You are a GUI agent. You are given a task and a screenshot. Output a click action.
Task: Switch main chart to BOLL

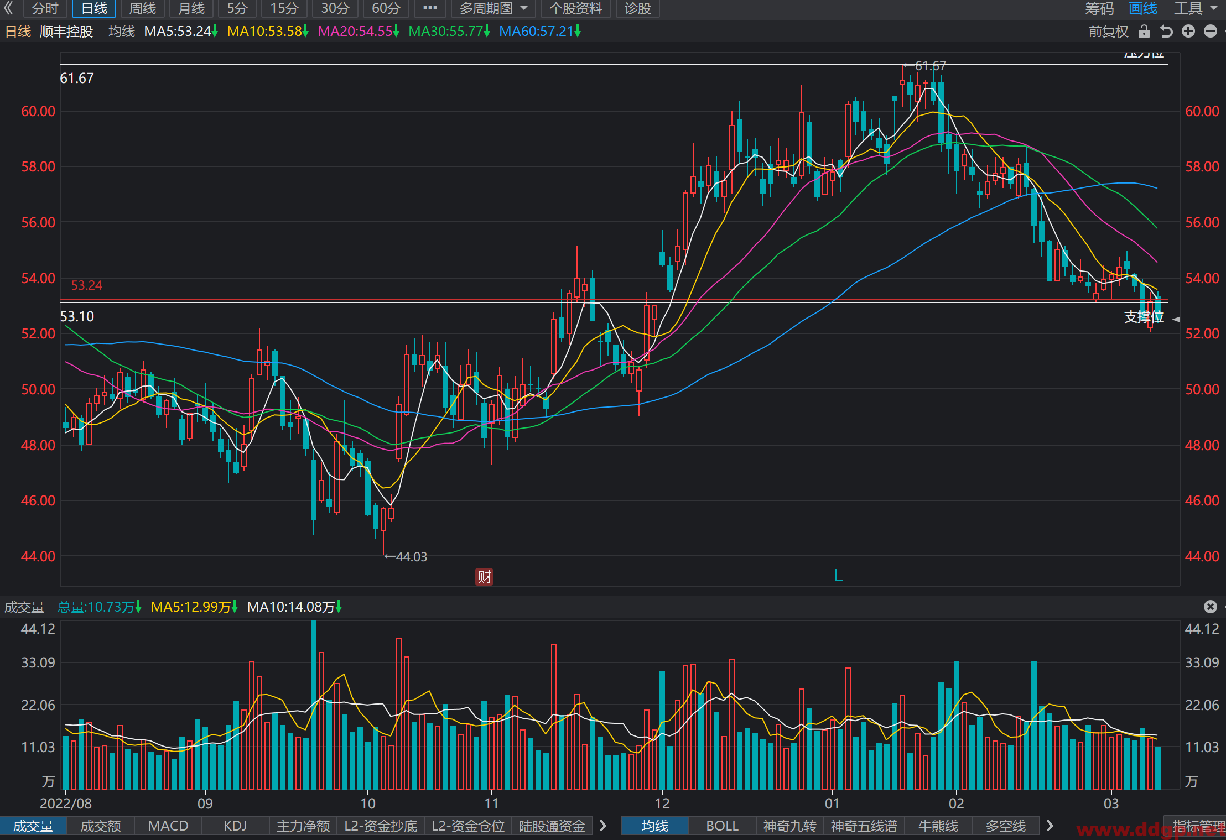[x=723, y=826]
